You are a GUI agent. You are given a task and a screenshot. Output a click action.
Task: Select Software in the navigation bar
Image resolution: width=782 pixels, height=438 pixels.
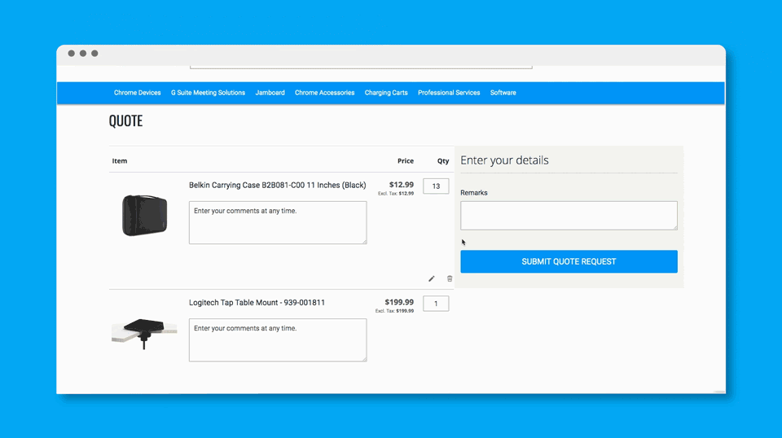tap(503, 93)
